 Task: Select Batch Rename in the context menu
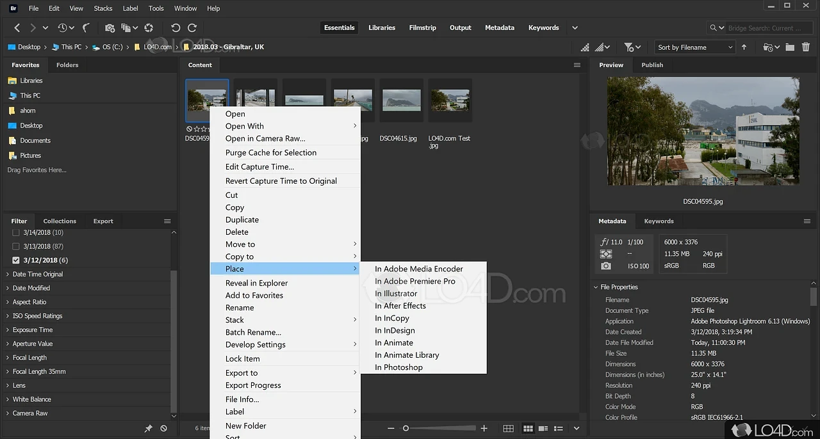coord(253,332)
